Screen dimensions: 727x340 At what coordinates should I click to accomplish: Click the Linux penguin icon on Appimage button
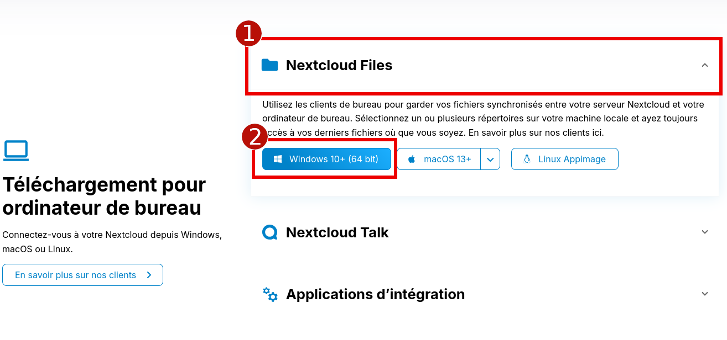526,158
